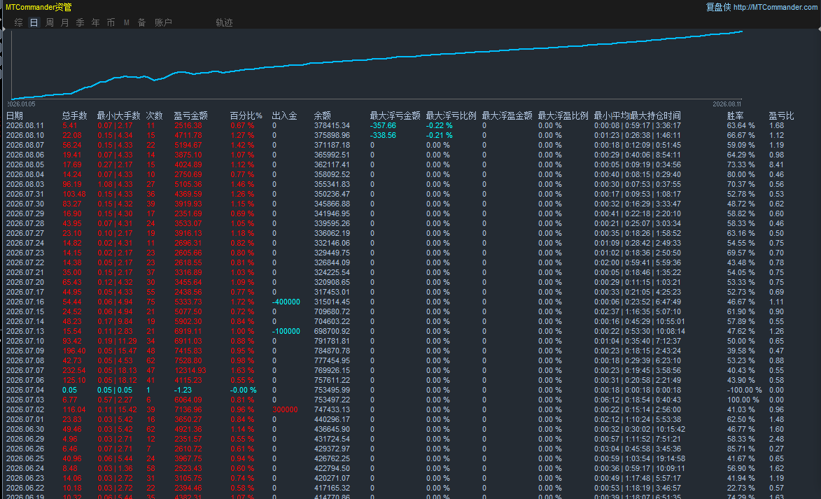Click the 总手数 column header

click(x=74, y=115)
